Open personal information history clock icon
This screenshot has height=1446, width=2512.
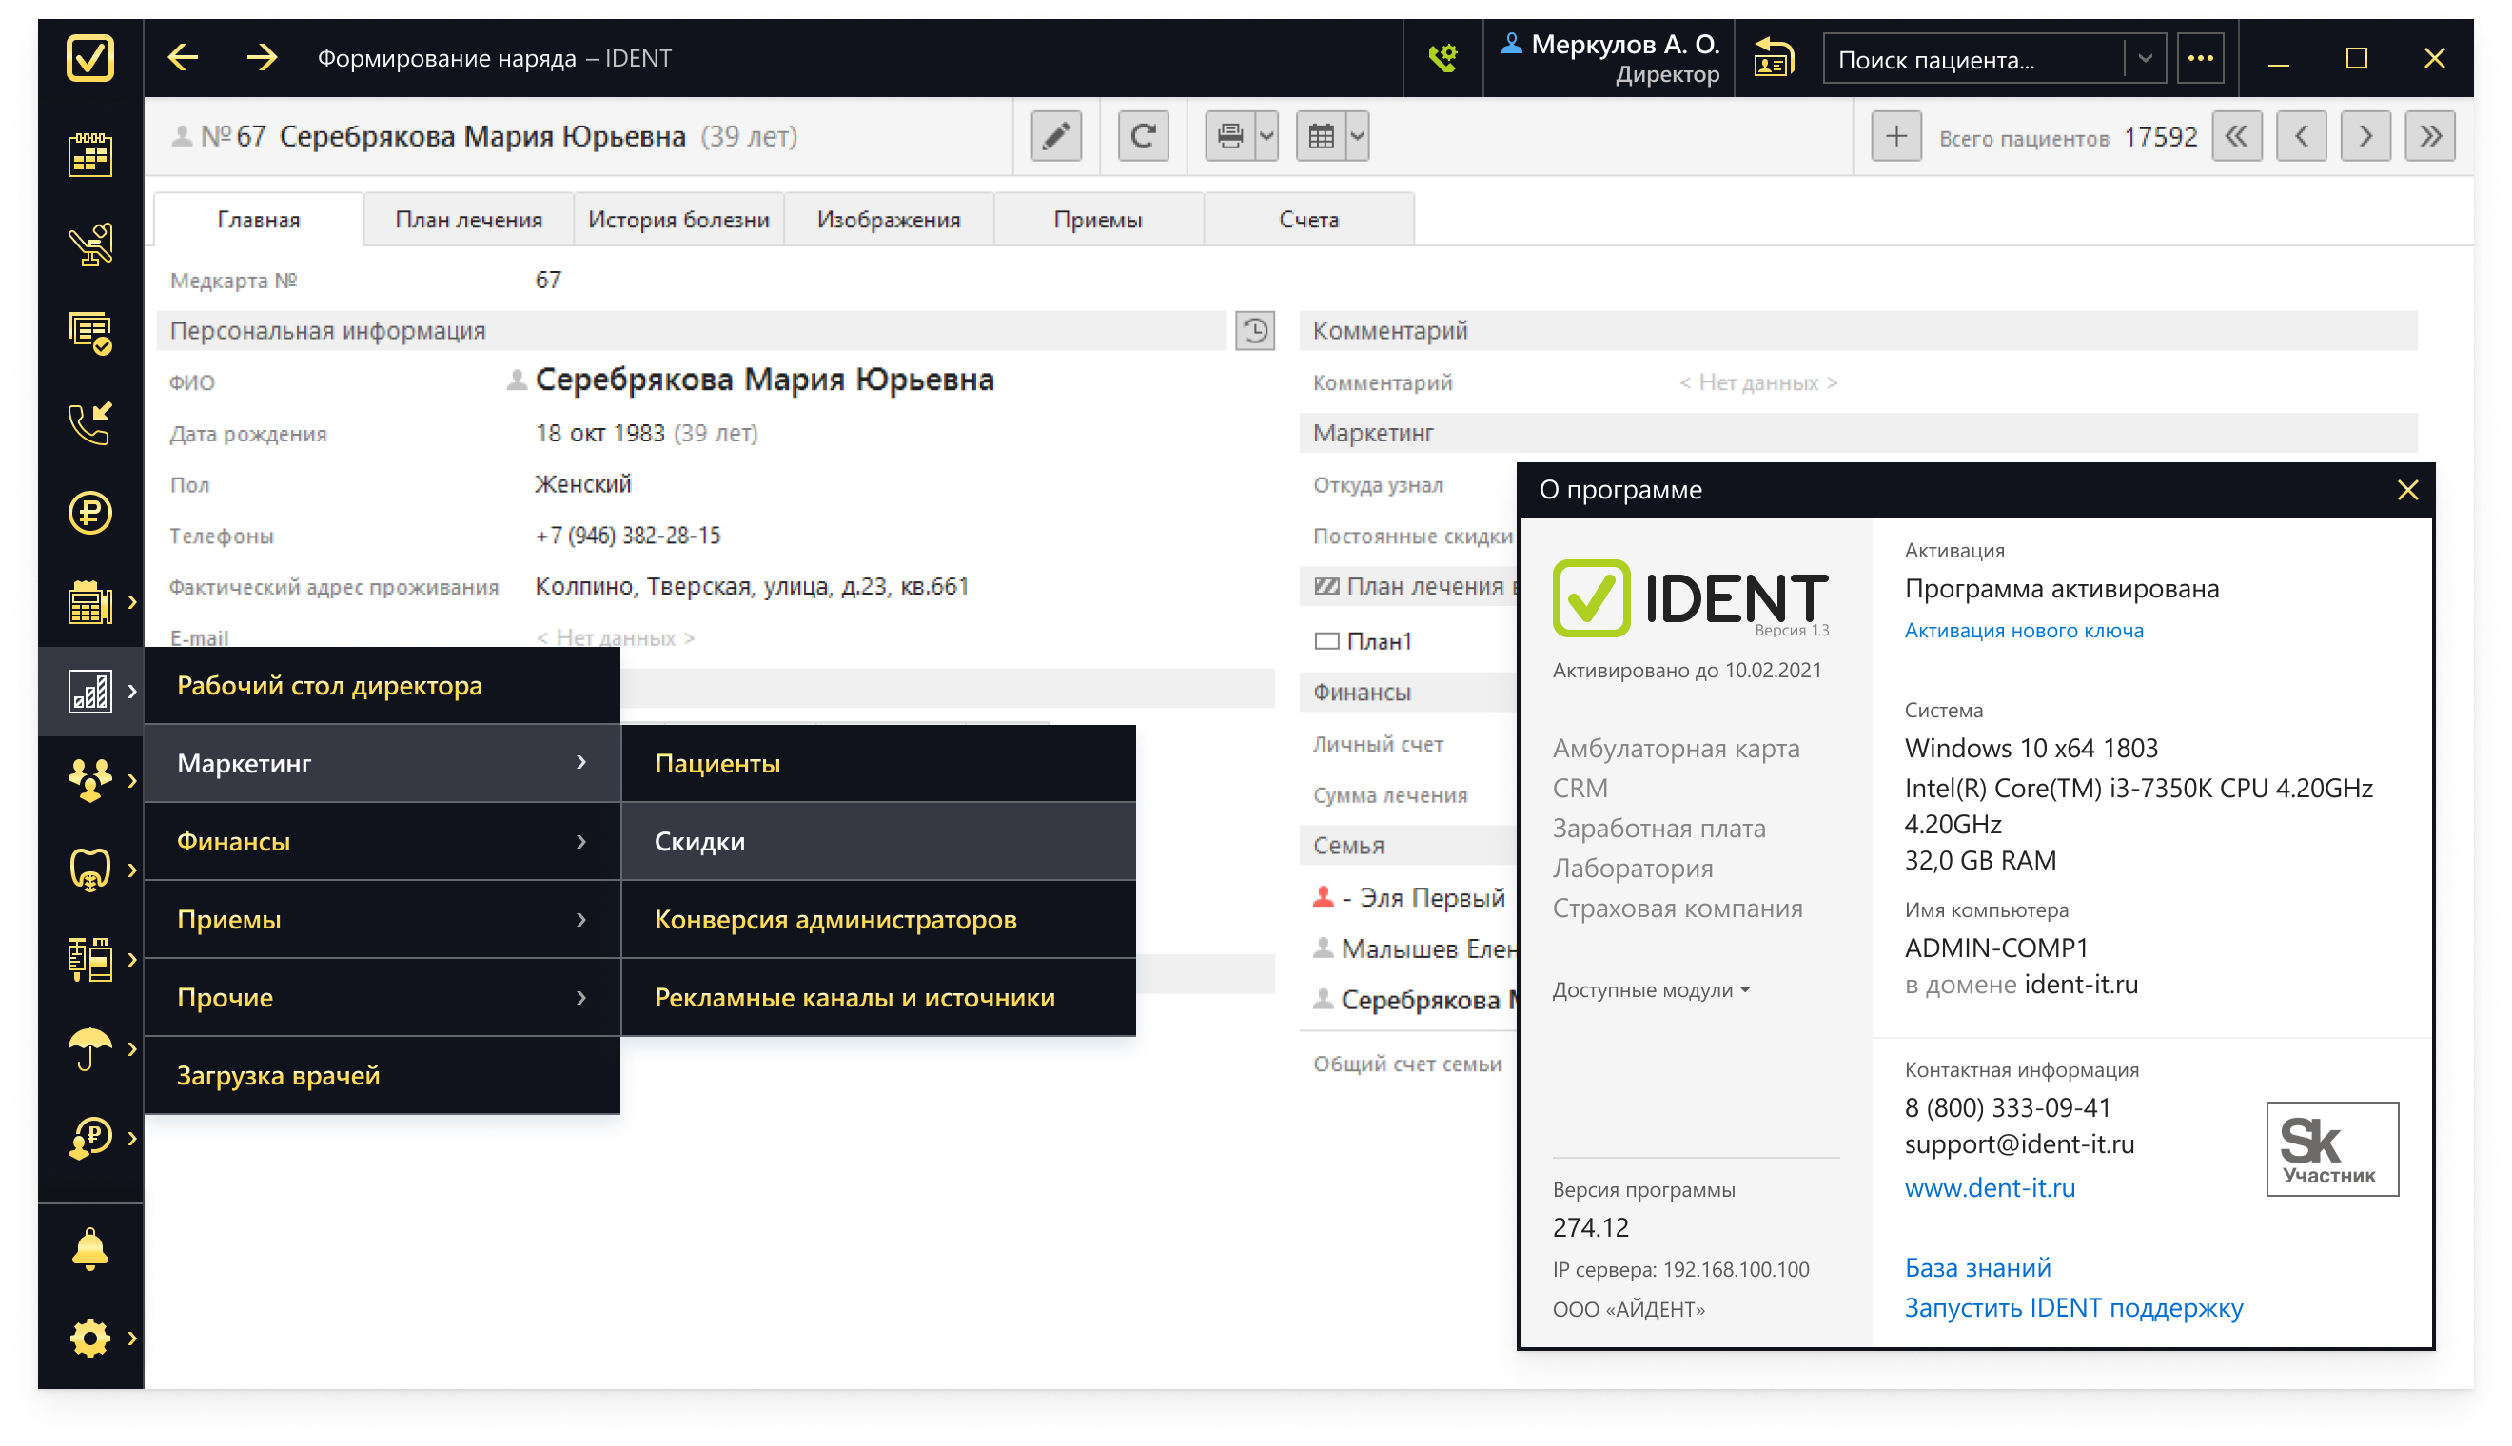1254,331
